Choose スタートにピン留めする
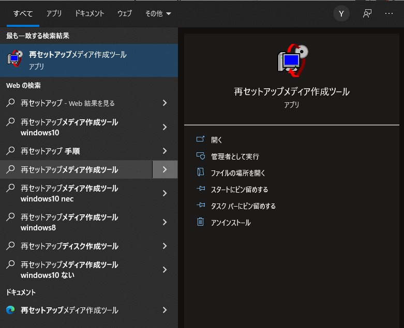This screenshot has height=328, width=404. (x=240, y=190)
